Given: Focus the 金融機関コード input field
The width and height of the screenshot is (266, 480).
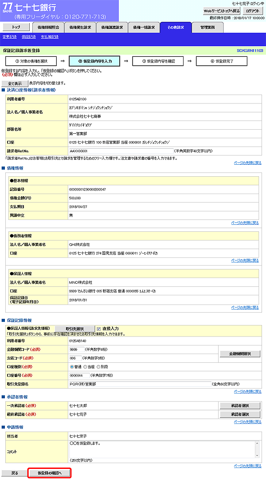Looking at the screenshot, I should 77,349.
